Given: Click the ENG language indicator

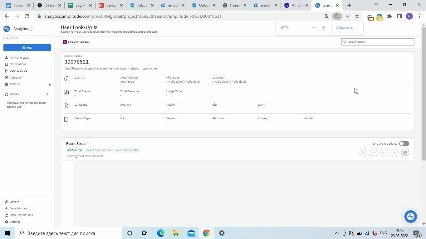Looking at the screenshot, I should [x=383, y=233].
